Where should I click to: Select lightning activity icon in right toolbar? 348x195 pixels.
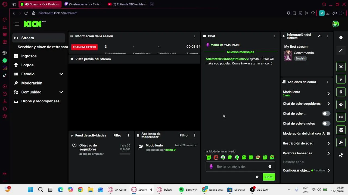click(341, 79)
